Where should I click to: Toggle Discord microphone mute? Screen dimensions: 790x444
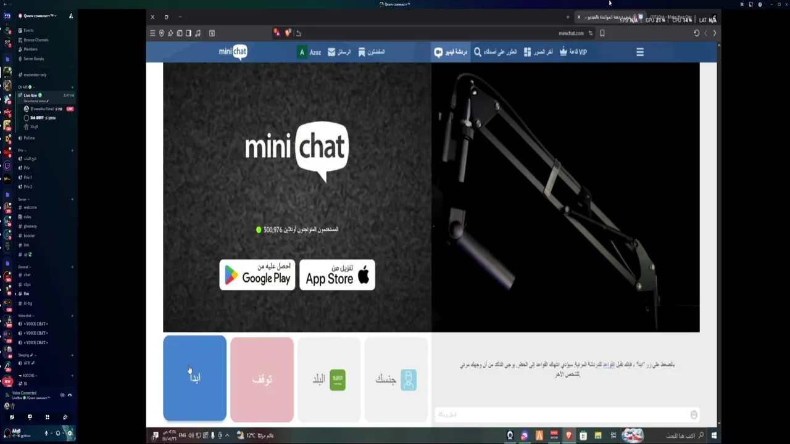click(x=46, y=434)
